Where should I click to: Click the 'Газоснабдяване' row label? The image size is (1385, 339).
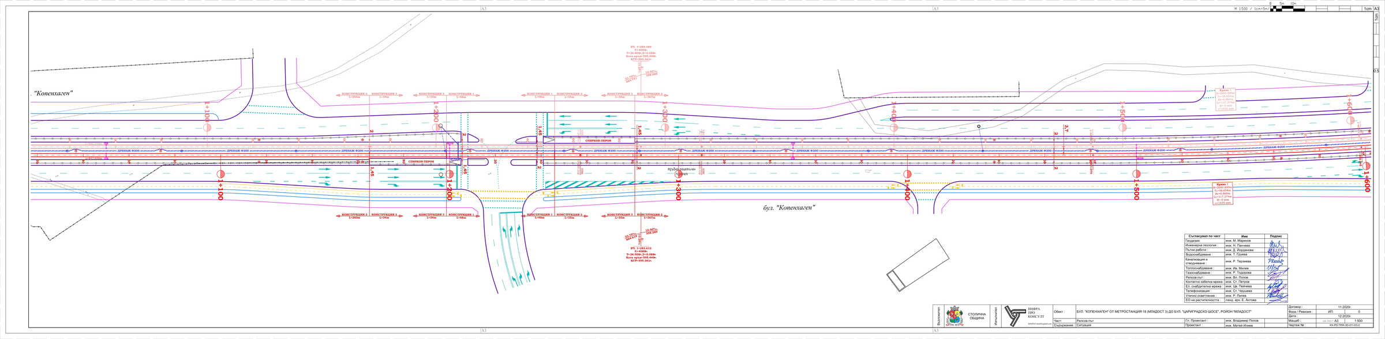[x=1198, y=273]
